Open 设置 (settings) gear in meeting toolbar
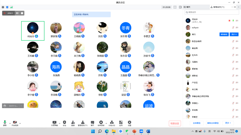The width and height of the screenshot is (241, 135). pyautogui.click(x=129, y=123)
